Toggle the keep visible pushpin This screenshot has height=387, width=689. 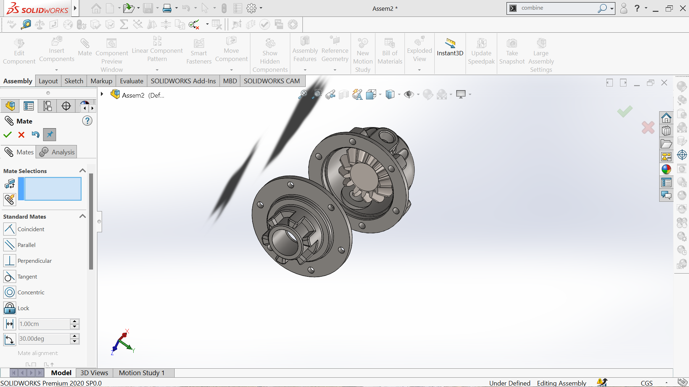click(x=50, y=135)
